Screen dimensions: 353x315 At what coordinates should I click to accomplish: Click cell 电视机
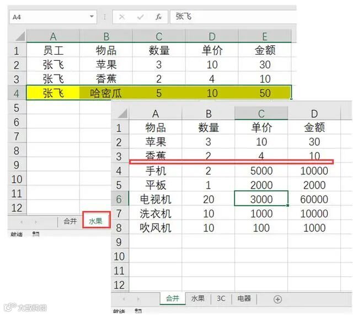[156, 199]
